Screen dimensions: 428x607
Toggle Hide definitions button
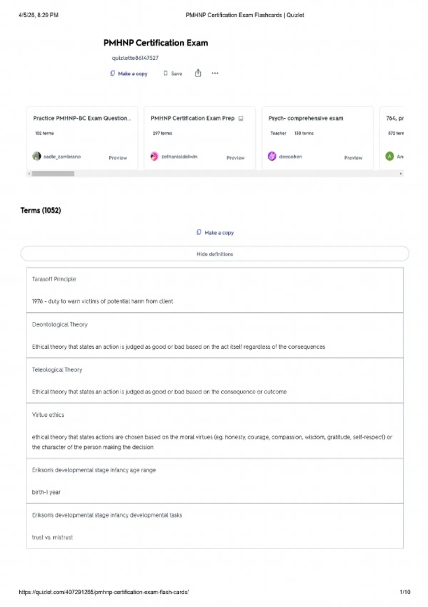[x=215, y=254]
